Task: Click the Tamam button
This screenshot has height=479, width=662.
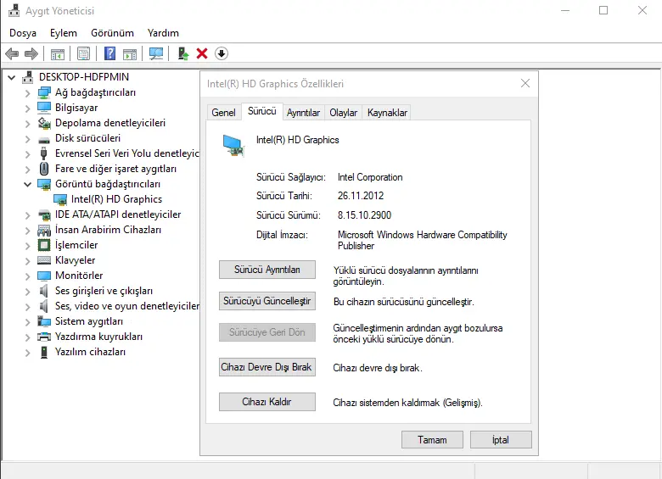Action: 432,440
